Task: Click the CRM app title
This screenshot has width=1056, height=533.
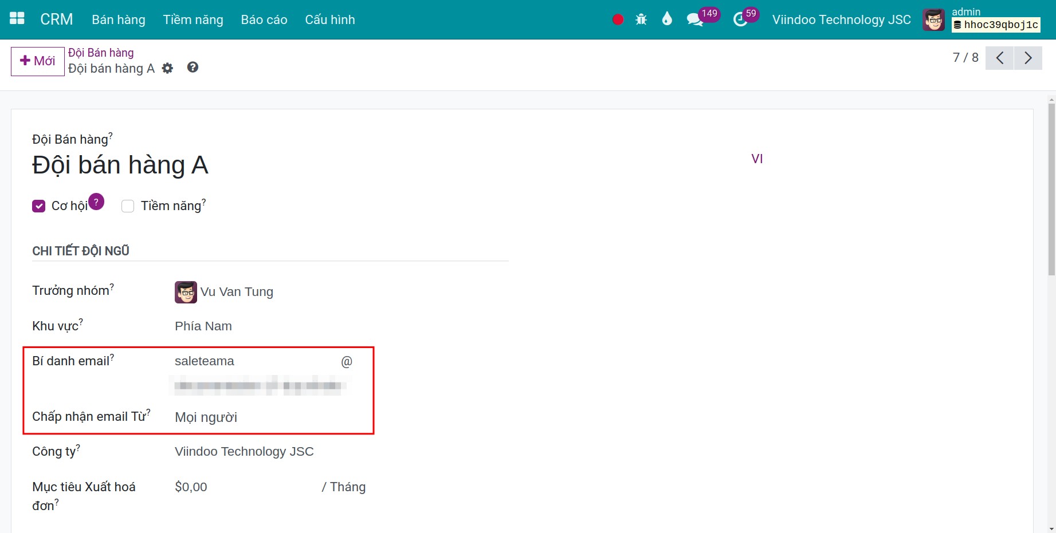Action: (x=57, y=19)
